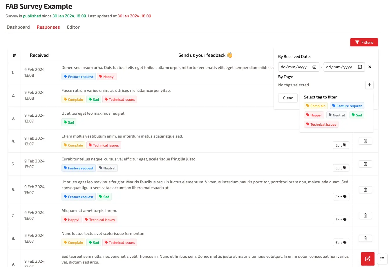Click trash icon for response 6
391x267 pixels.
[x=365, y=190]
